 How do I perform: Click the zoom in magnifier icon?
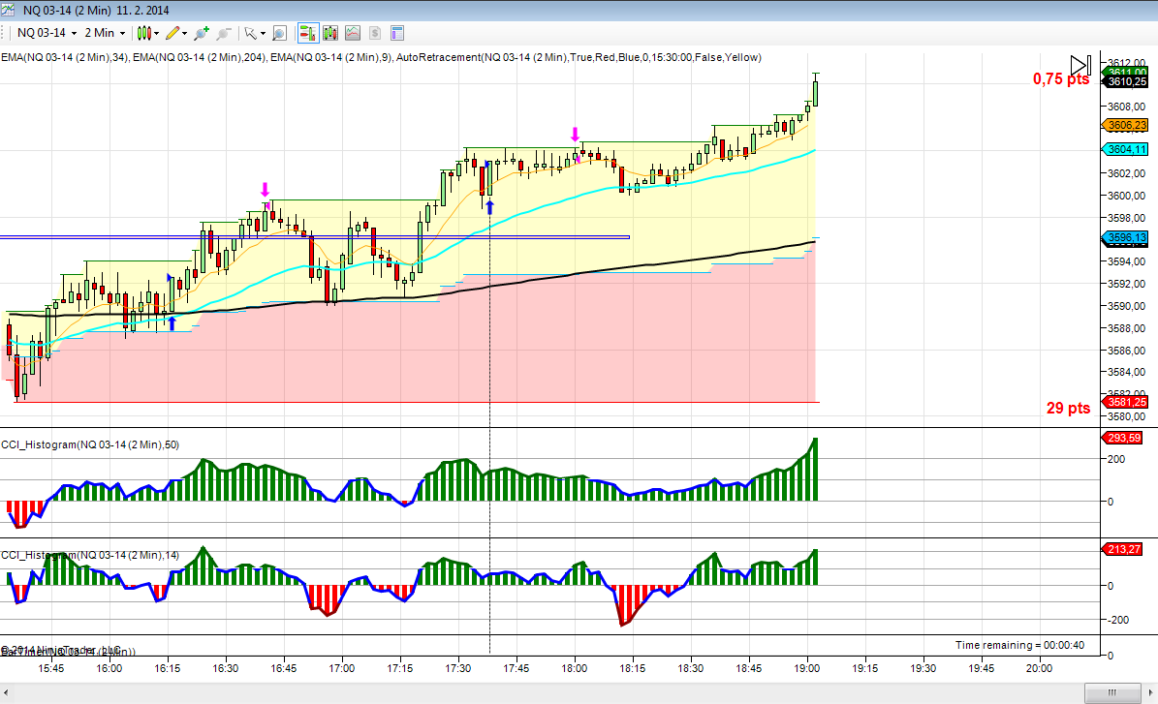[x=202, y=33]
